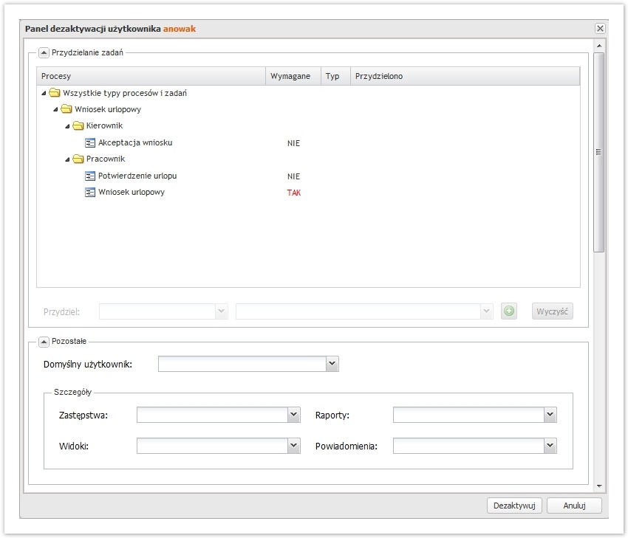The width and height of the screenshot is (628, 538).
Task: Click the Wniosek urlopowy task icon under Pracownik
Action: coord(90,193)
